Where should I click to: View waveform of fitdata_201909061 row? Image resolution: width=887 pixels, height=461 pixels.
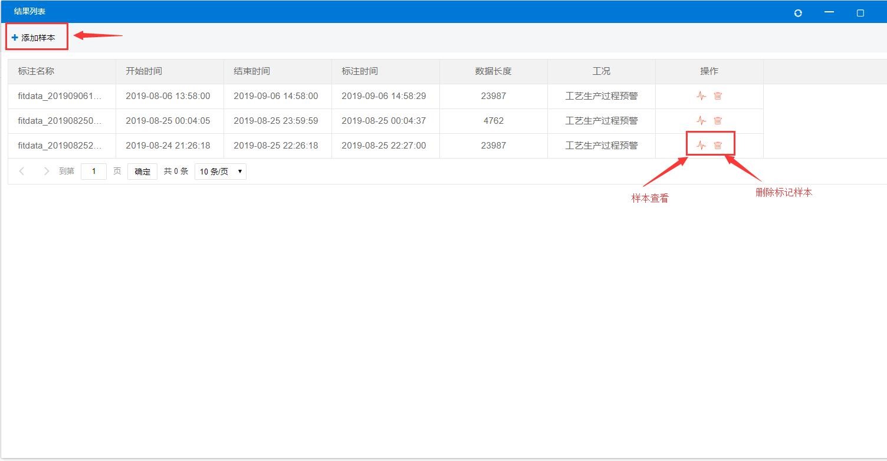(x=701, y=96)
